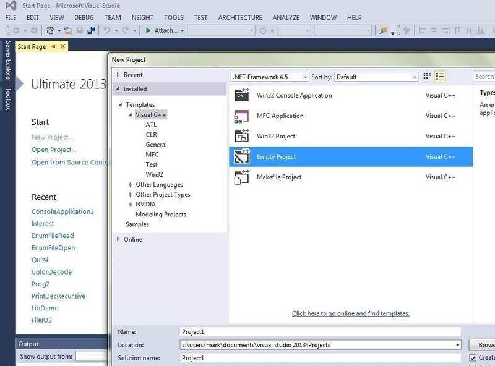Switch to small icons view

point(427,77)
